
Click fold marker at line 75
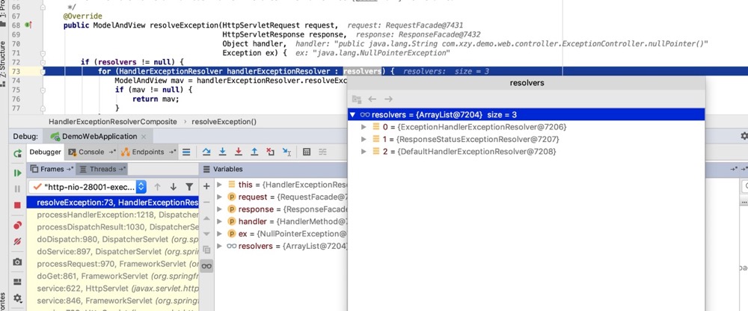click(43, 90)
